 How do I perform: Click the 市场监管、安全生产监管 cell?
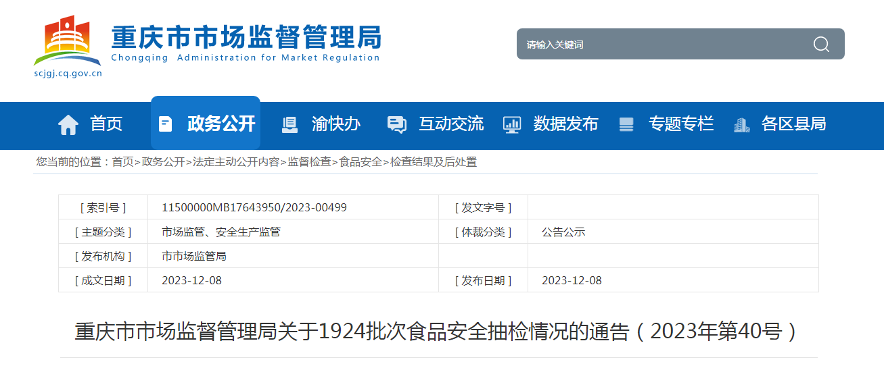tap(221, 232)
